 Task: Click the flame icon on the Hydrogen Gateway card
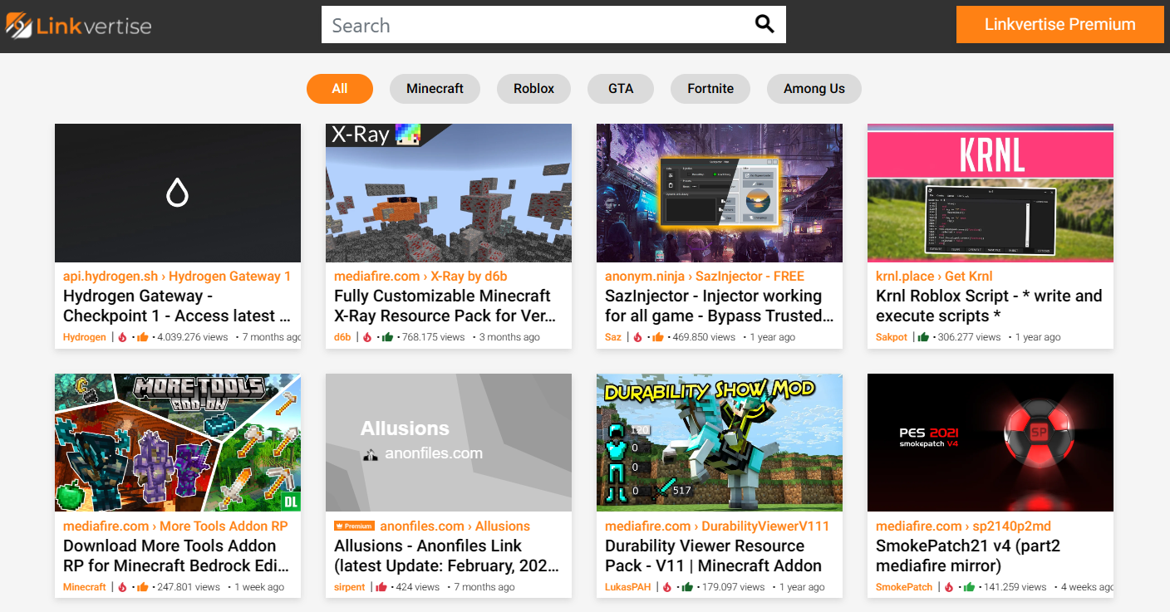tap(122, 337)
